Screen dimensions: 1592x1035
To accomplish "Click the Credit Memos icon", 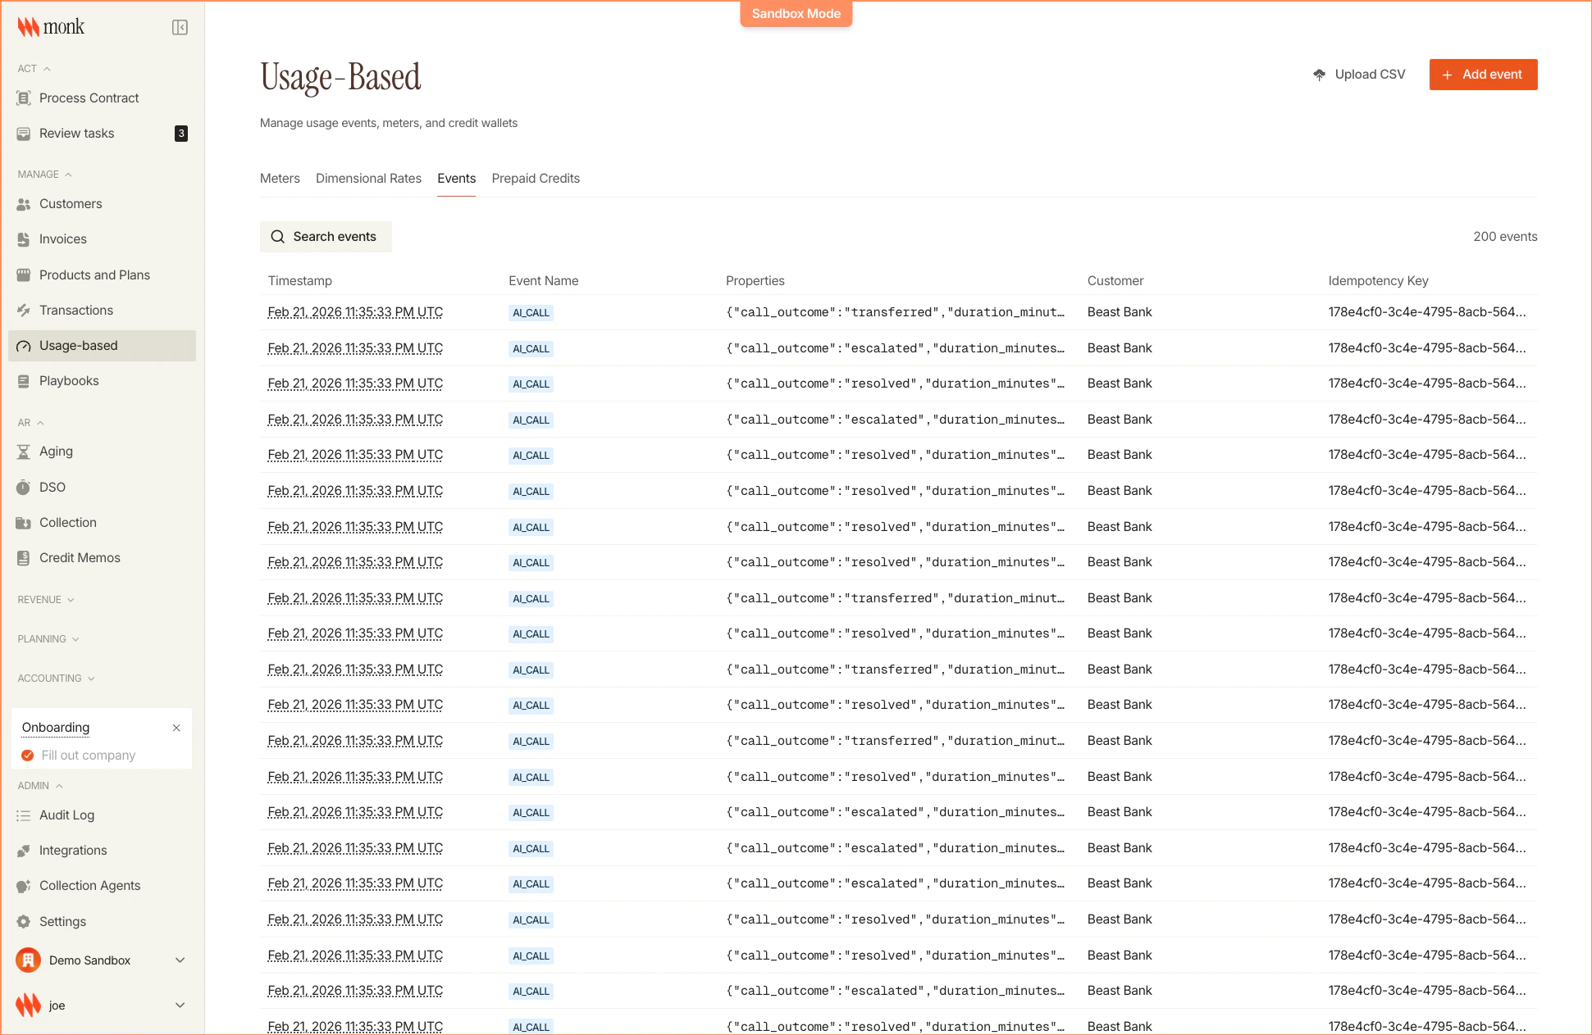I will [x=24, y=558].
